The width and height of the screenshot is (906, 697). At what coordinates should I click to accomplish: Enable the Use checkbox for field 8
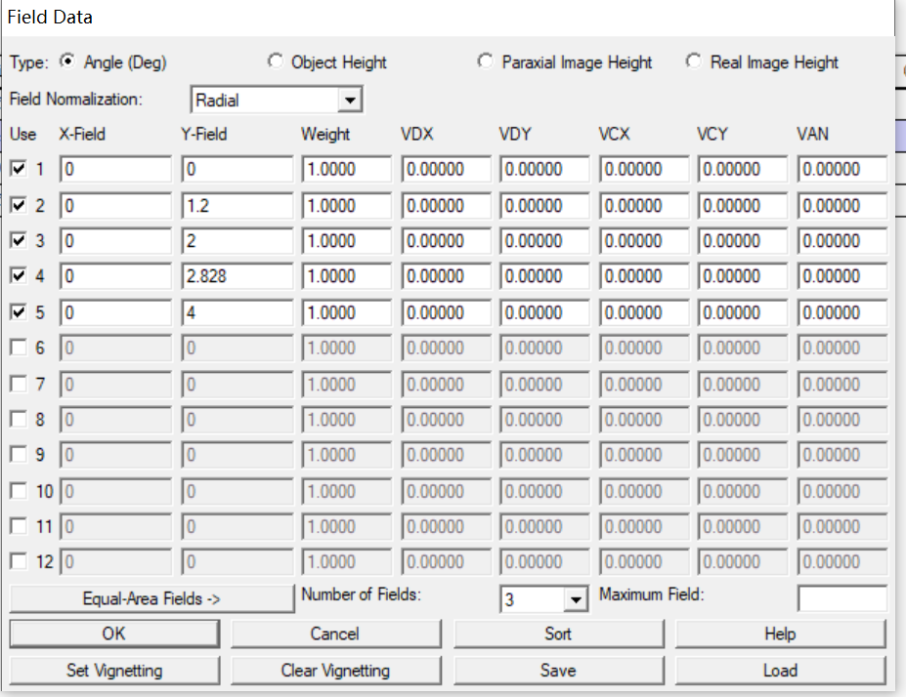point(19,419)
